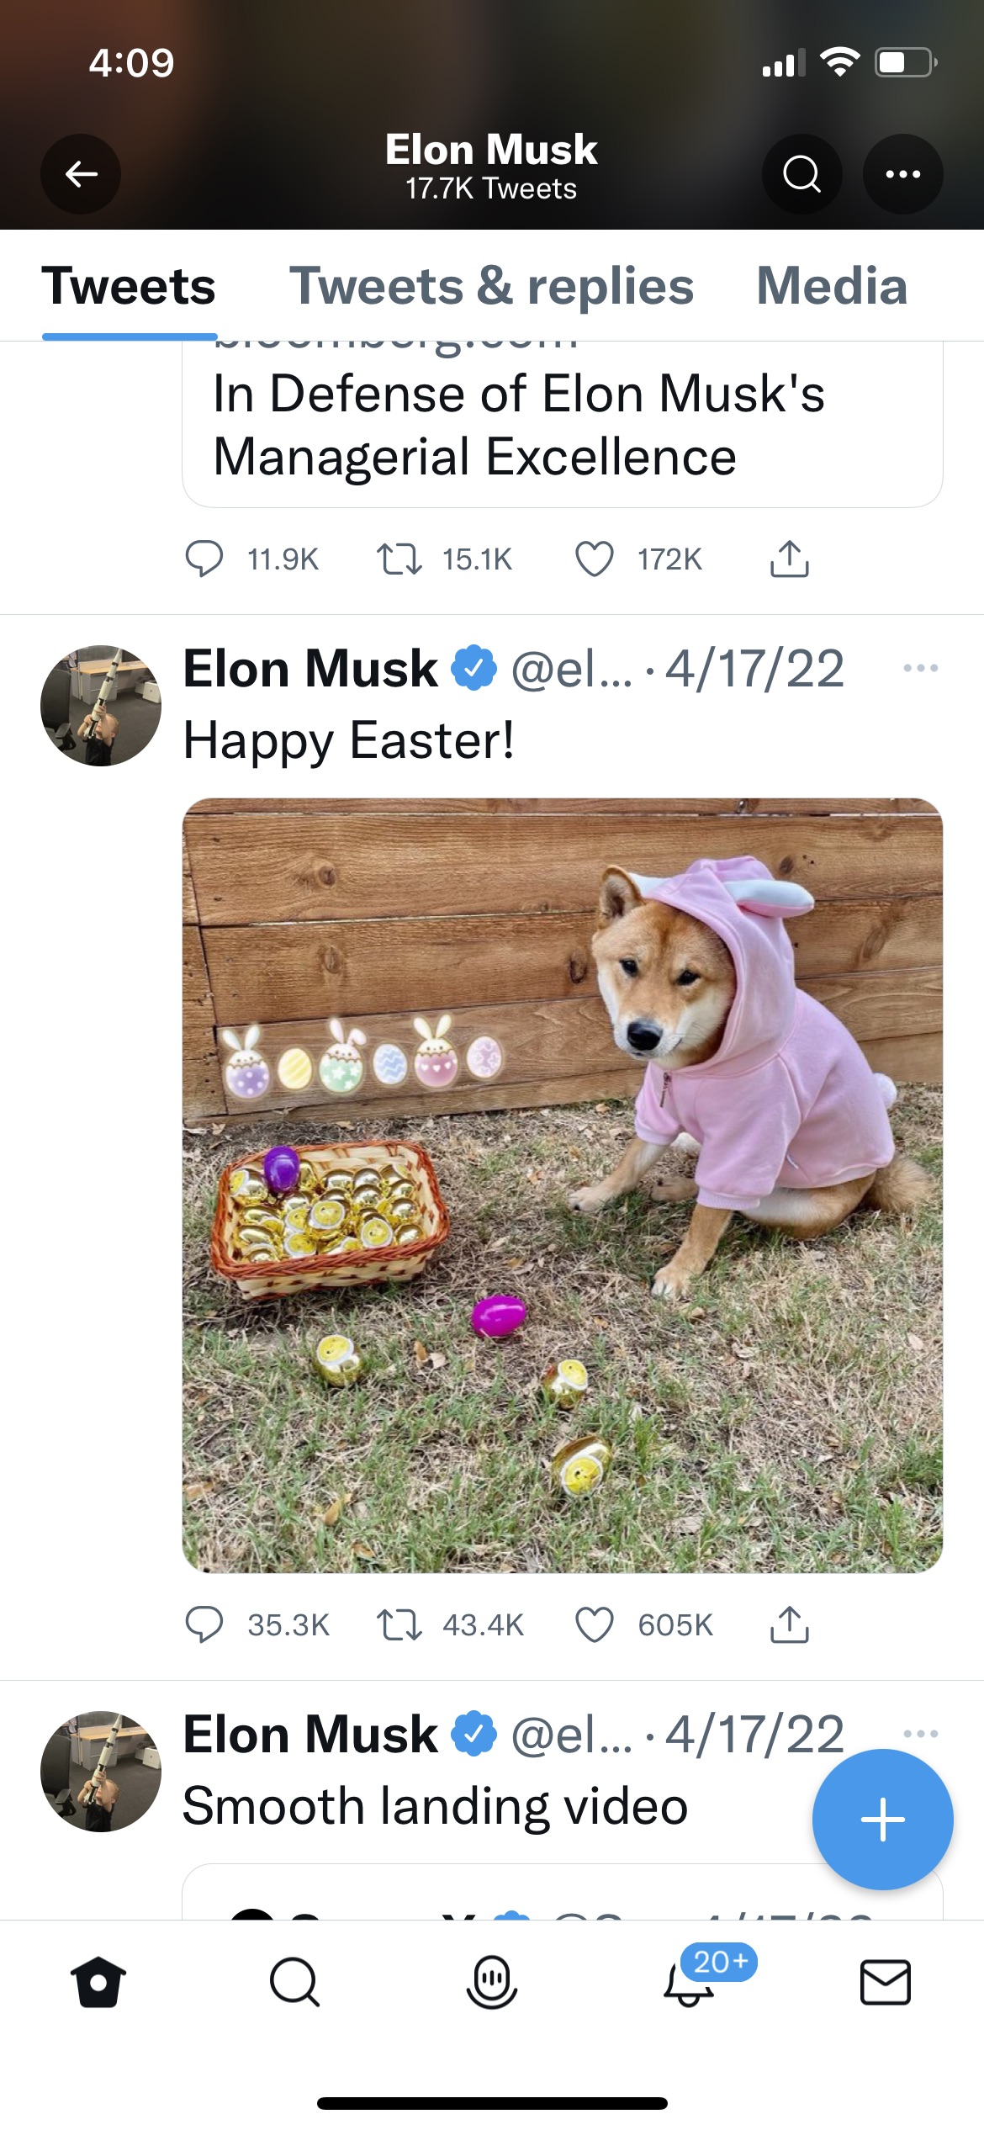
Task: Open the Easter dog photo
Action: point(562,1184)
